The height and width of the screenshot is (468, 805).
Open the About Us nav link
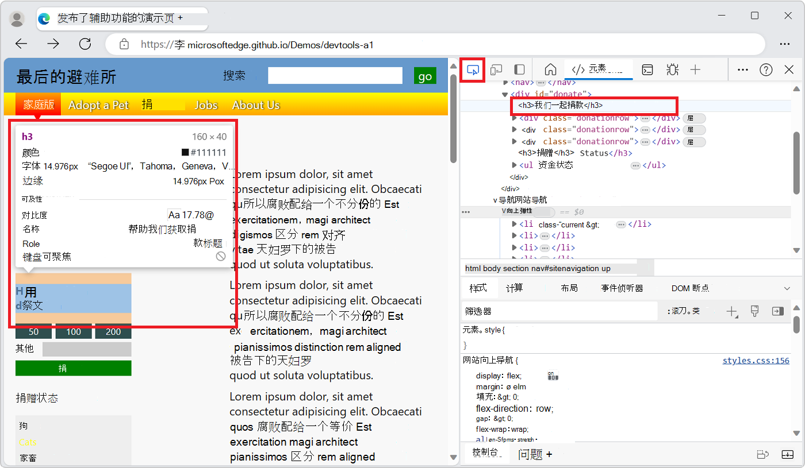point(256,105)
